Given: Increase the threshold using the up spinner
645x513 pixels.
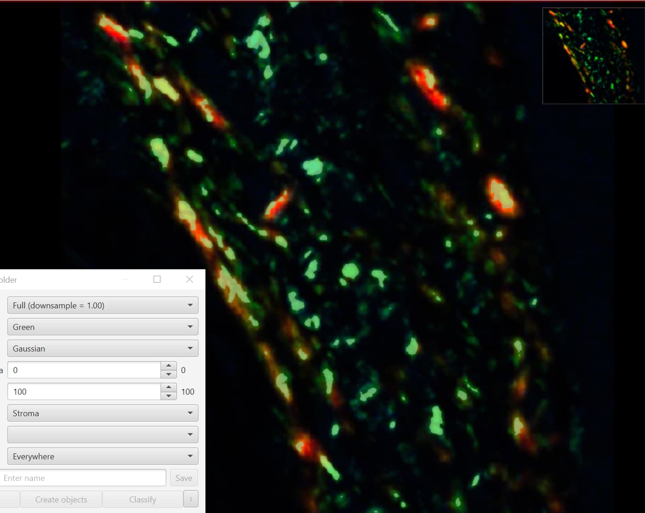Looking at the screenshot, I should click(x=169, y=387).
